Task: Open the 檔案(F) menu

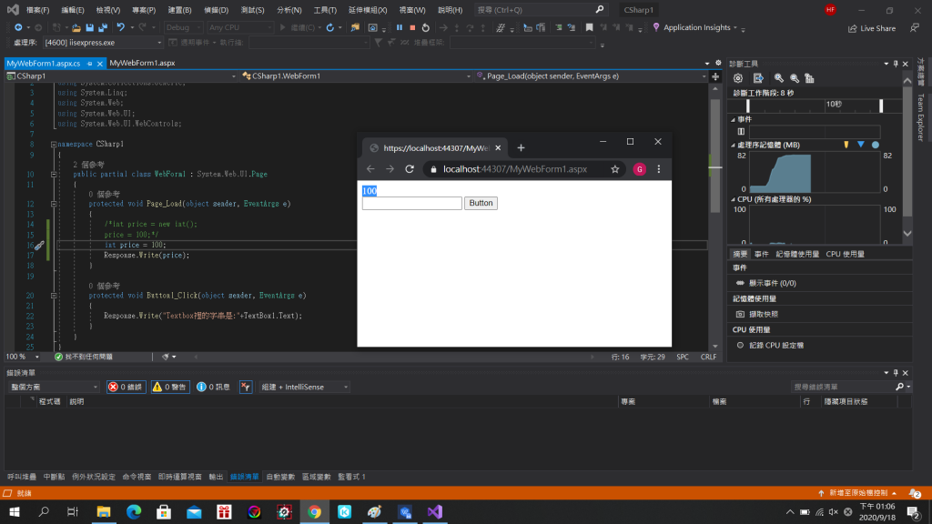Action: click(x=37, y=10)
